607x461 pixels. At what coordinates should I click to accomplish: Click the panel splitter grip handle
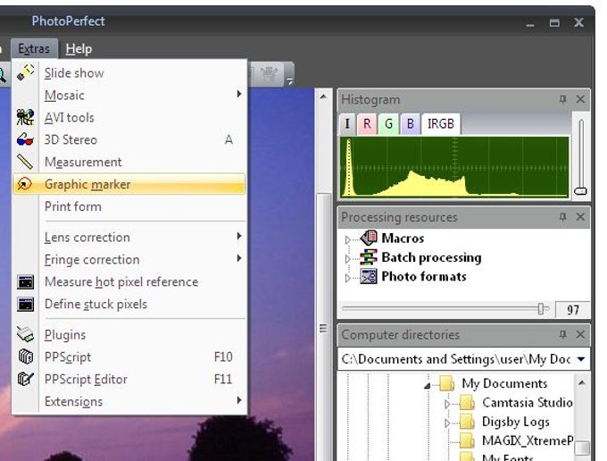tap(324, 329)
